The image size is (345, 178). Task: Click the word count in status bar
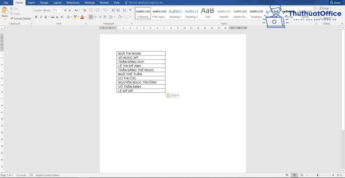click(x=21, y=175)
